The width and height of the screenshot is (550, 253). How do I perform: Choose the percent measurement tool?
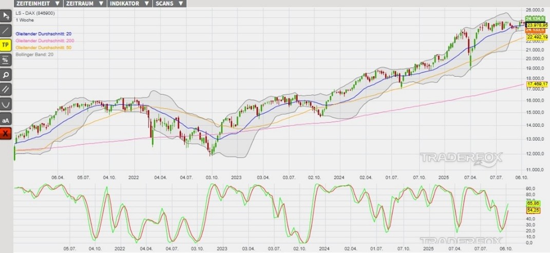pos(6,60)
